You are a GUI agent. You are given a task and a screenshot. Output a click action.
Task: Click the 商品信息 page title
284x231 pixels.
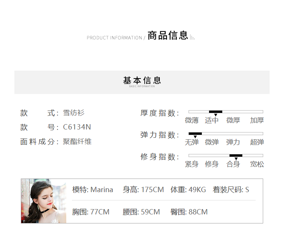tap(168, 36)
